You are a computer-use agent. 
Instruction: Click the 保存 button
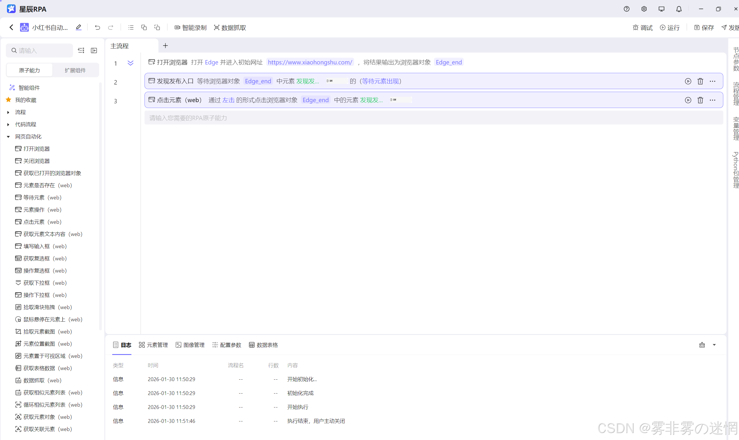pyautogui.click(x=704, y=28)
